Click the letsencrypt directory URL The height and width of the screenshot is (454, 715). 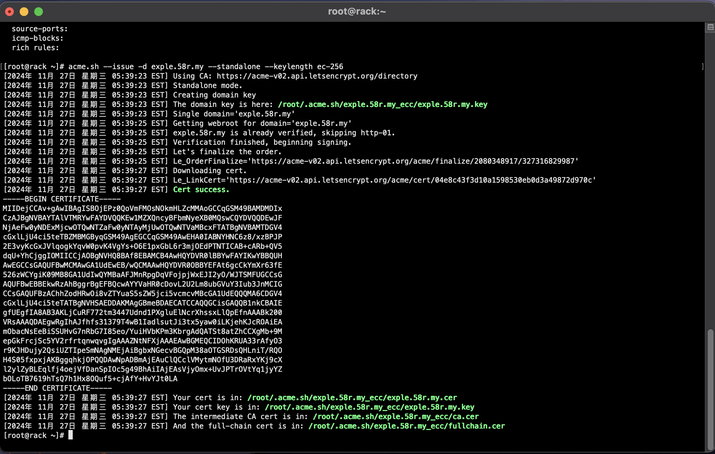(317, 76)
